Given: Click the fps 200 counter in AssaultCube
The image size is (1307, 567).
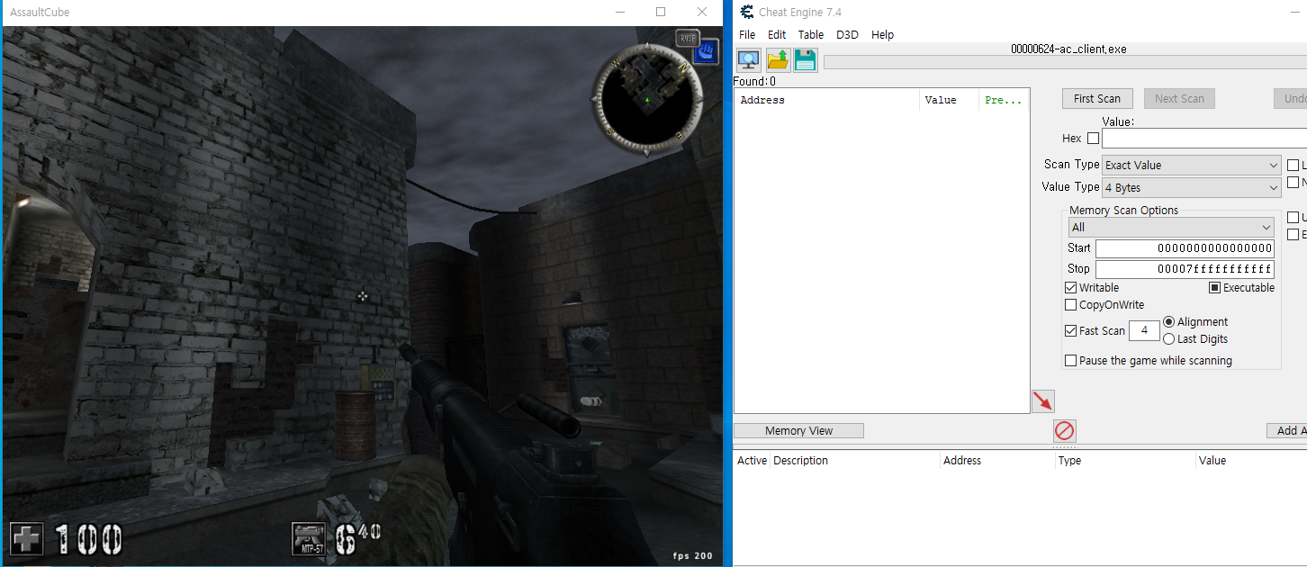Looking at the screenshot, I should [692, 556].
